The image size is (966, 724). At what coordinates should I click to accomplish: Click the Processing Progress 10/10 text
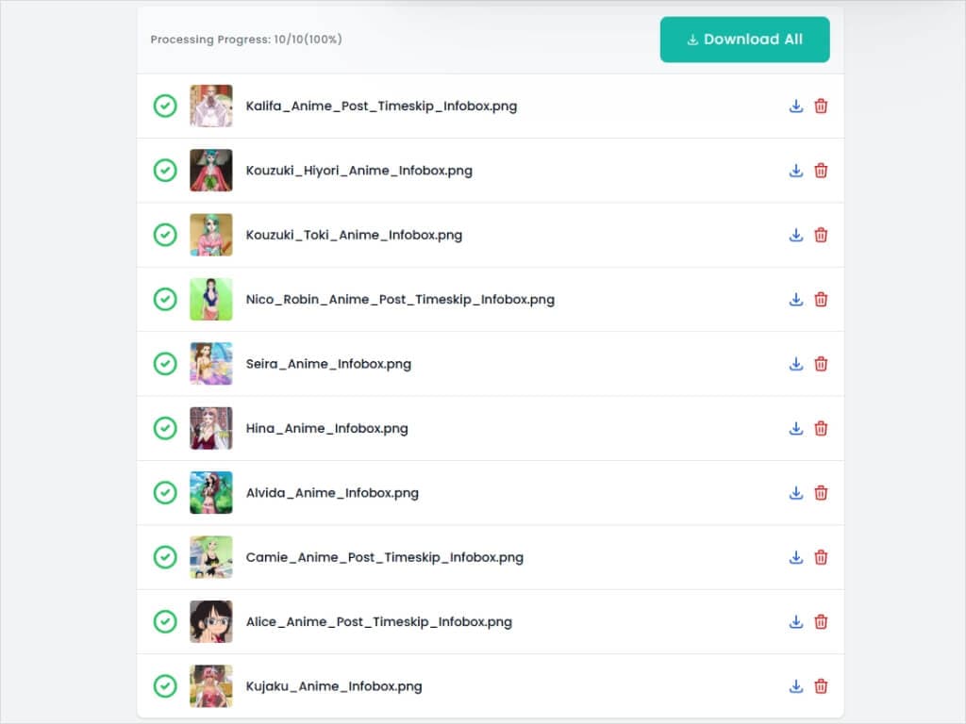pos(246,40)
